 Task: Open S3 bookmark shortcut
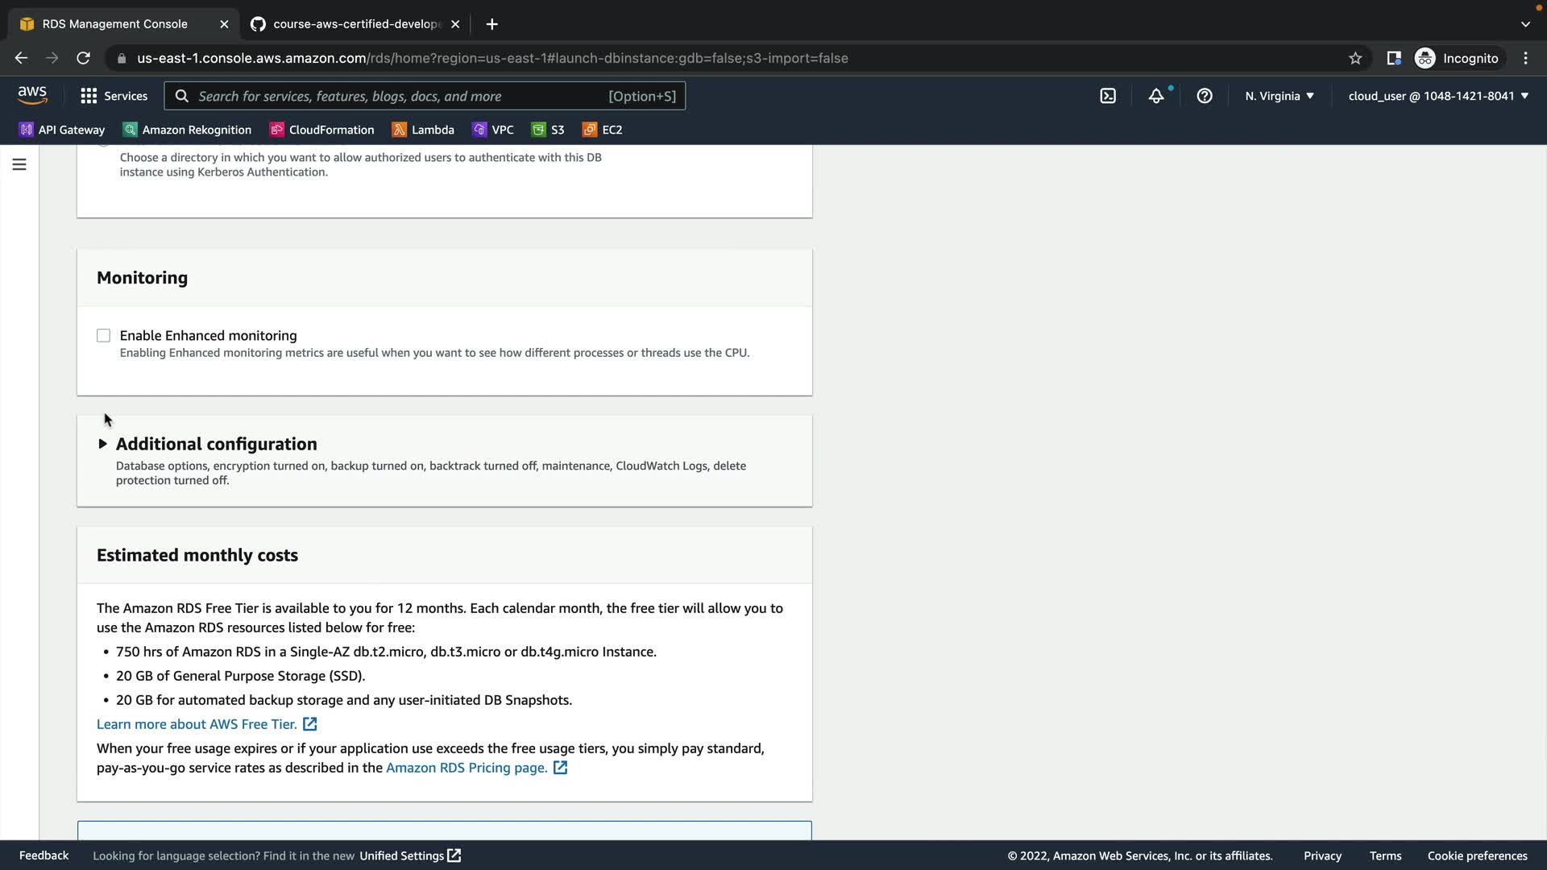coord(548,130)
